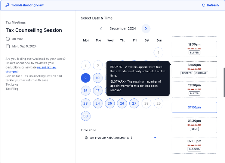Click the Refresh circular arrow icon

pos(203,5)
